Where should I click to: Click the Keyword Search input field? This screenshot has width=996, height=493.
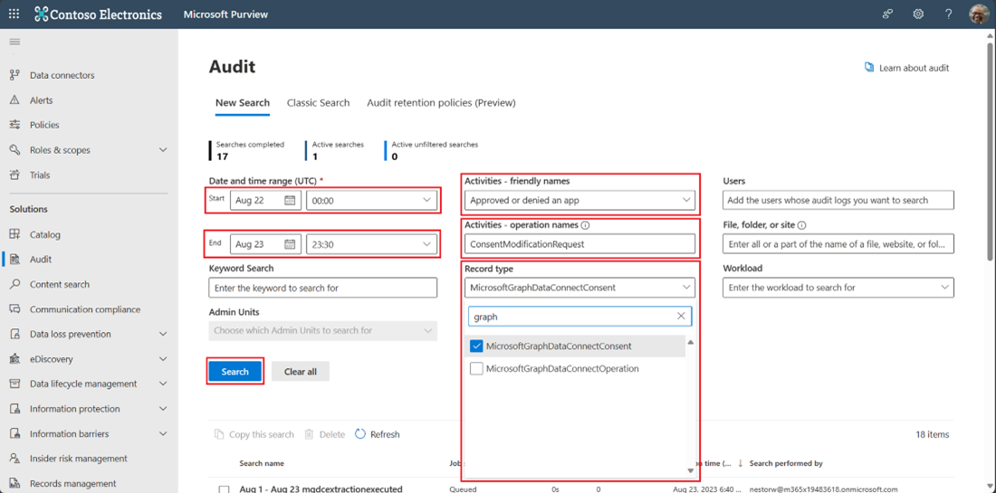[x=322, y=288]
